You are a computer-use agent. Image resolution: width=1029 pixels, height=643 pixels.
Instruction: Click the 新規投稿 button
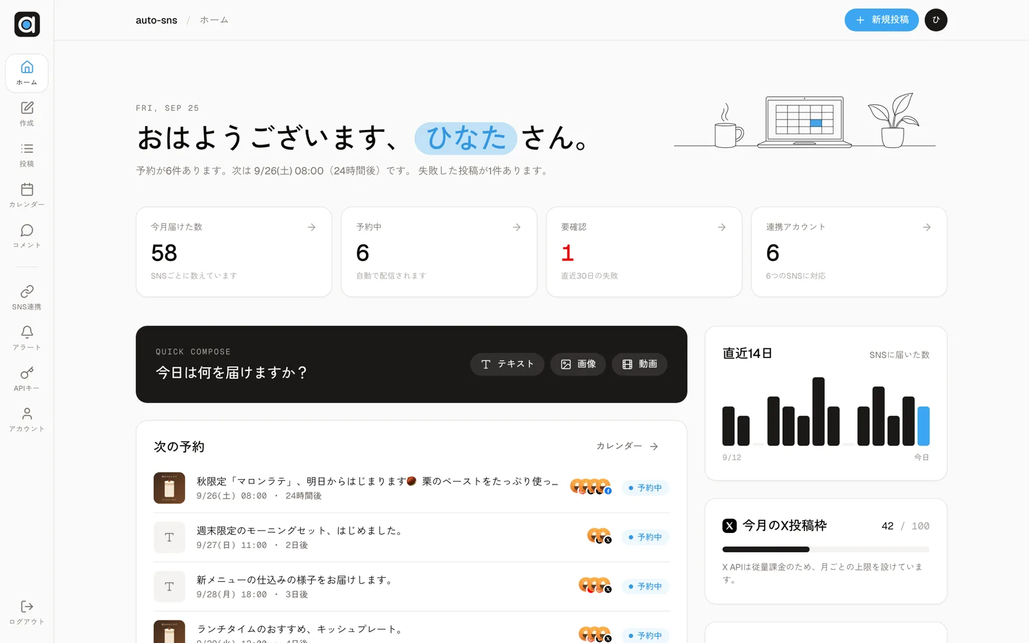881,20
